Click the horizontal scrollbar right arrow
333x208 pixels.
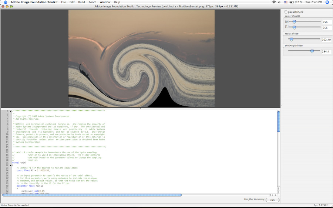point(275,195)
